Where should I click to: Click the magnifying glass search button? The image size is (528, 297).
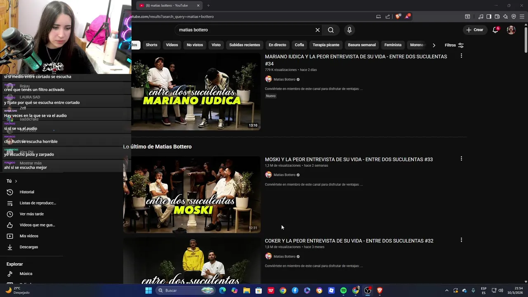tap(331, 30)
